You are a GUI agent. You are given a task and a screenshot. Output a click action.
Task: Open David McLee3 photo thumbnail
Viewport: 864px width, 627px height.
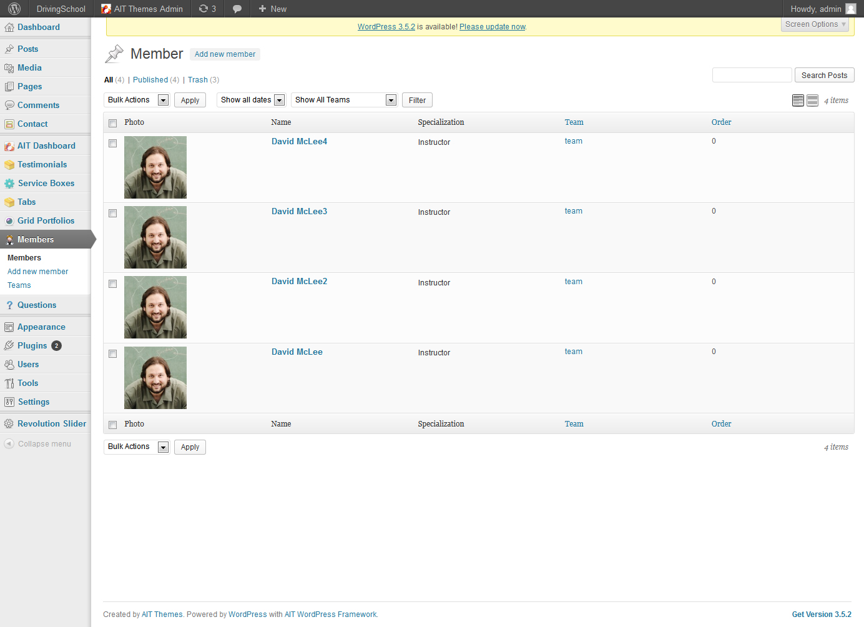tap(155, 237)
